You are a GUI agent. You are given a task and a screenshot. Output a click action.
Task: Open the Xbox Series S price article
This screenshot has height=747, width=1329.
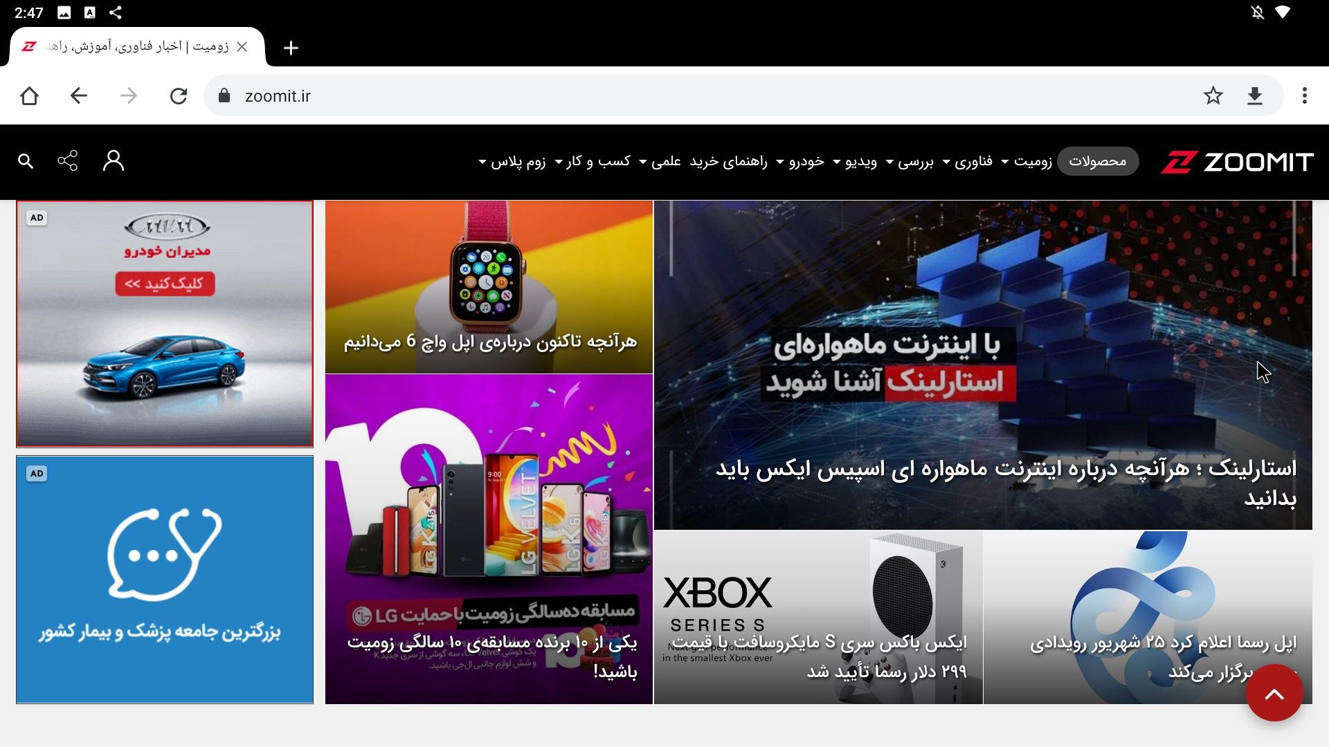point(818,618)
